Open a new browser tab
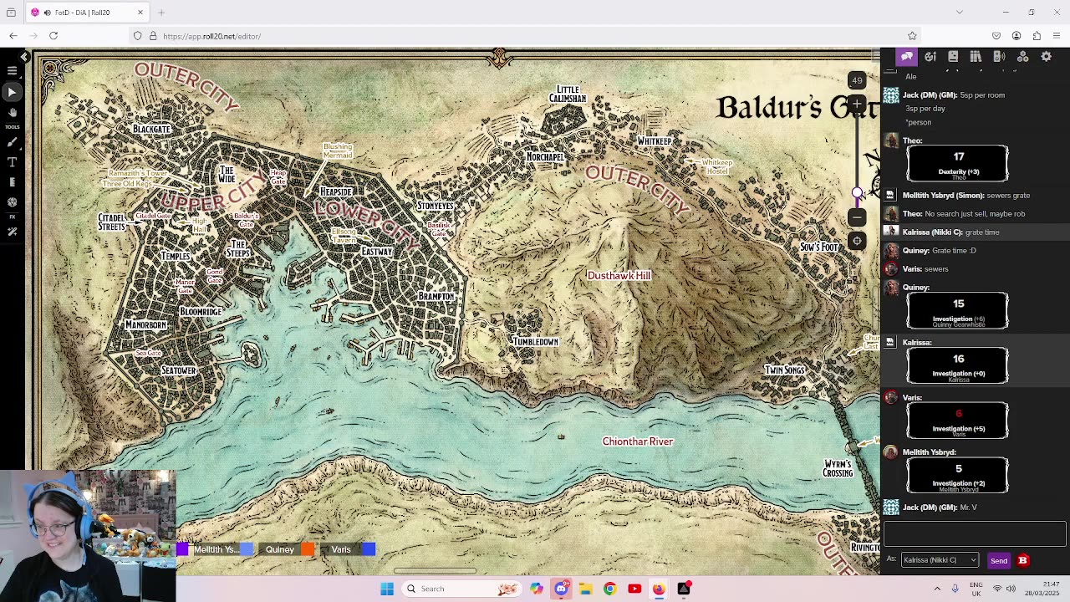1070x602 pixels. click(161, 13)
